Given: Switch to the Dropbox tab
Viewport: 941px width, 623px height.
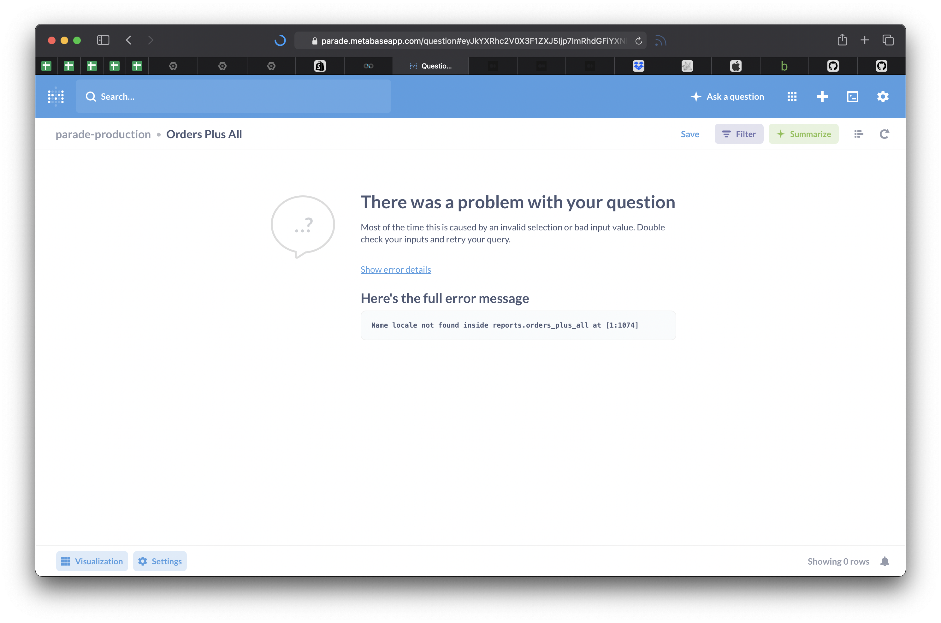Looking at the screenshot, I should 638,66.
